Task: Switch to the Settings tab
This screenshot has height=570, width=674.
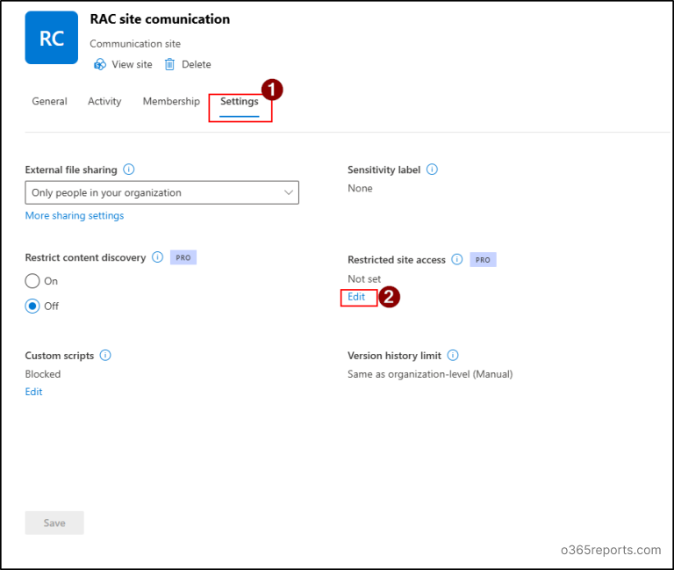Action: [x=240, y=102]
